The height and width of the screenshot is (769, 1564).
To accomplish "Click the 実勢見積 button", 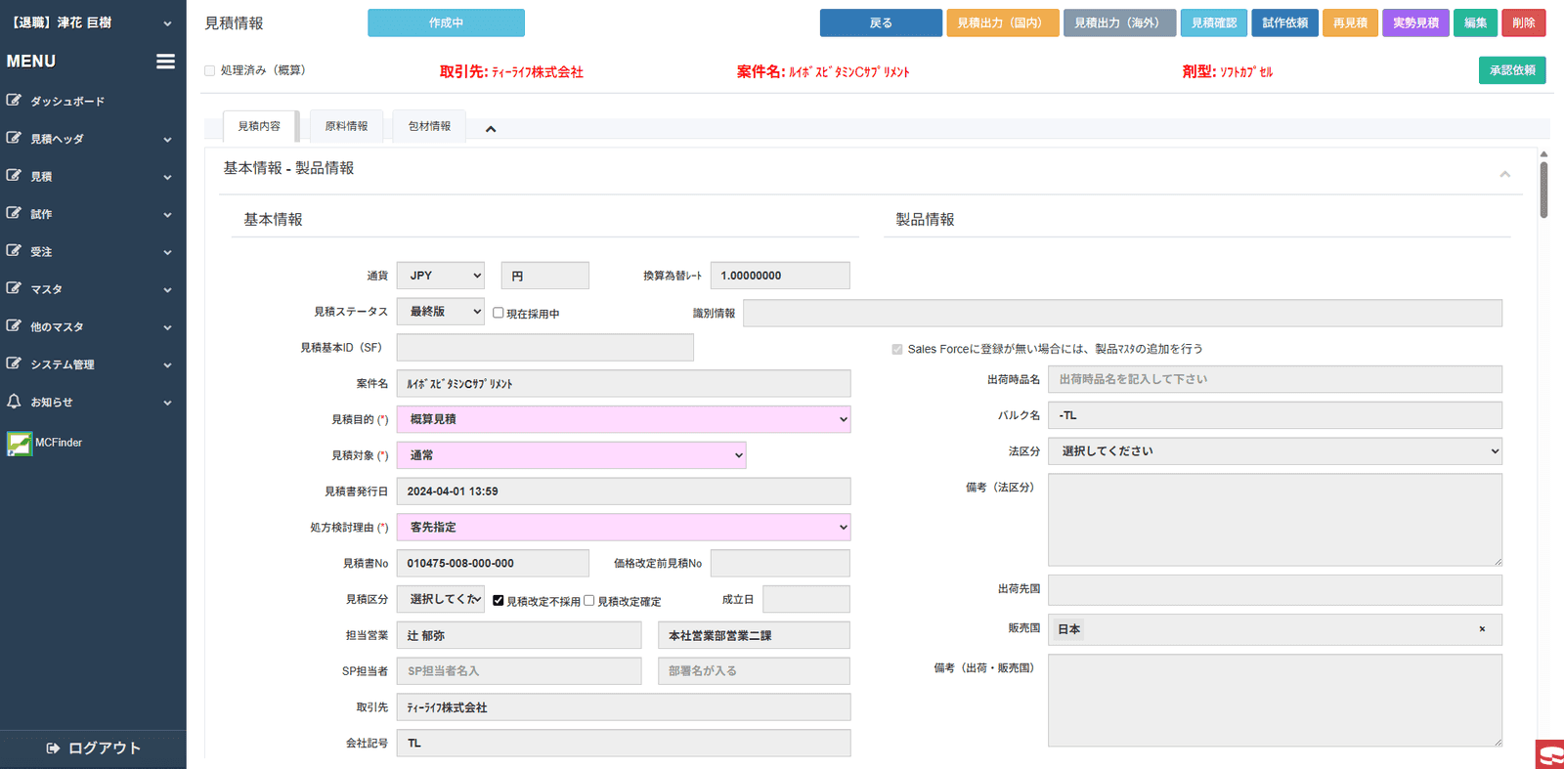I will 1415,22.
